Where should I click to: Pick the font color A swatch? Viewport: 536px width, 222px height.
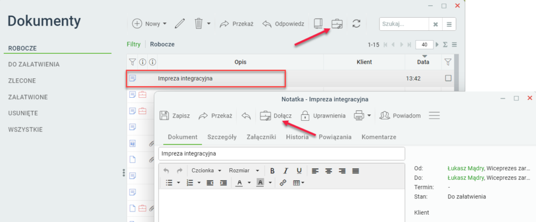click(x=240, y=183)
